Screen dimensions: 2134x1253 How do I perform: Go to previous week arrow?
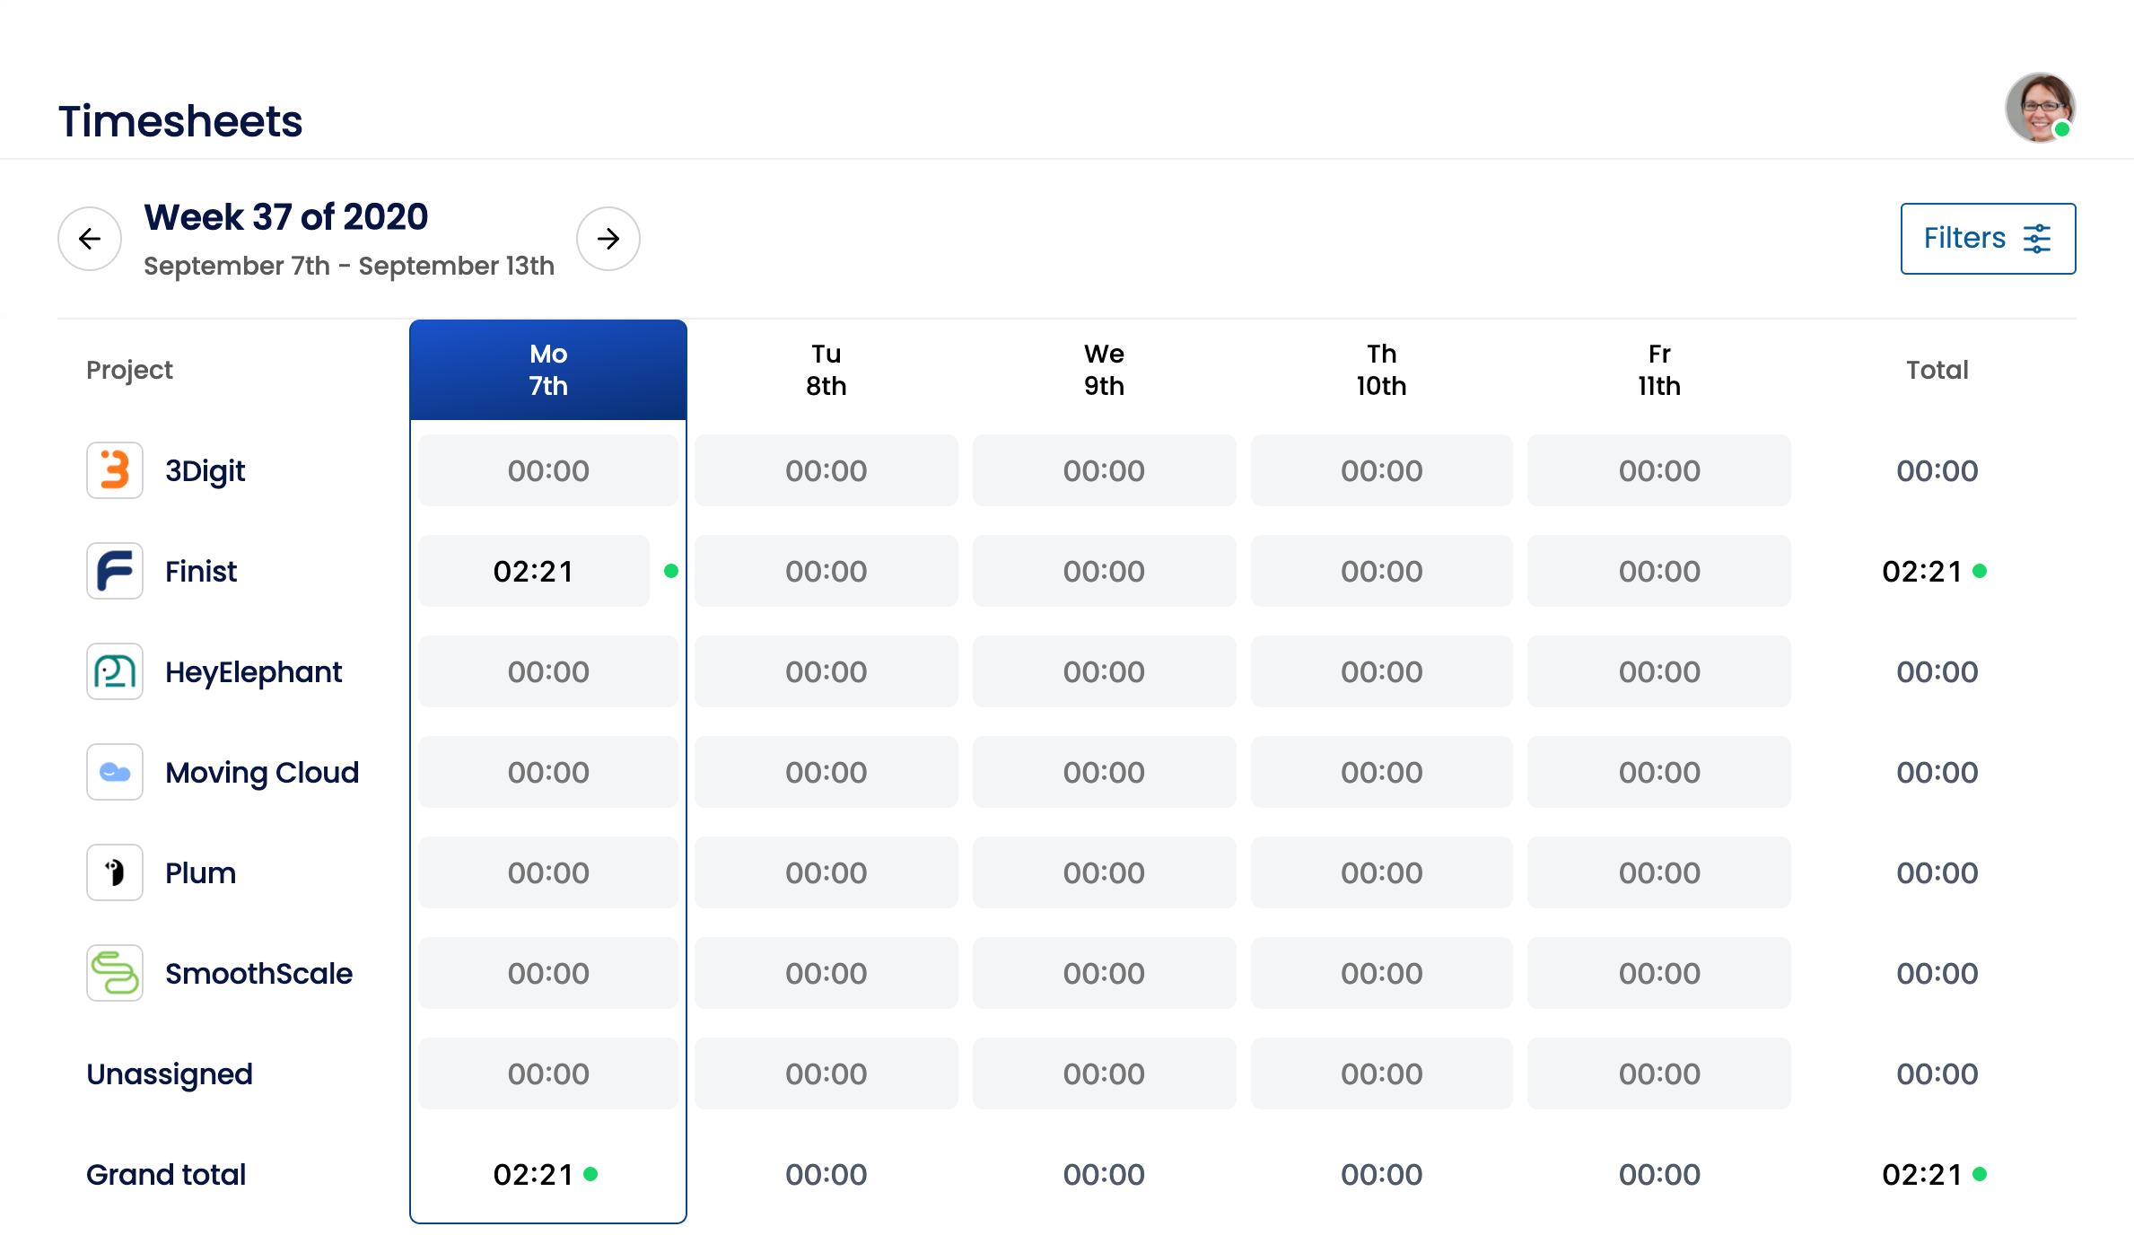pos(90,239)
